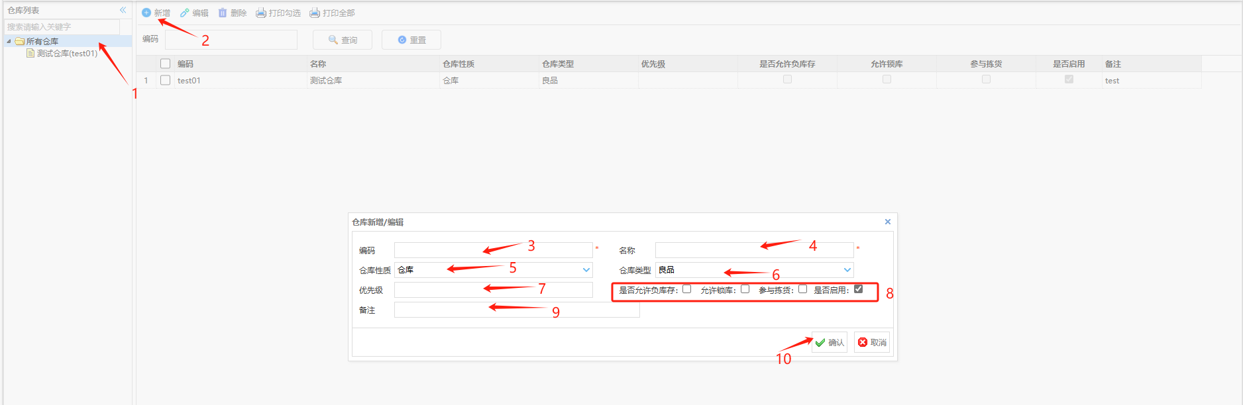The height and width of the screenshot is (405, 1243).
Task: Cancel the dialog with 取消 button
Action: (x=872, y=342)
